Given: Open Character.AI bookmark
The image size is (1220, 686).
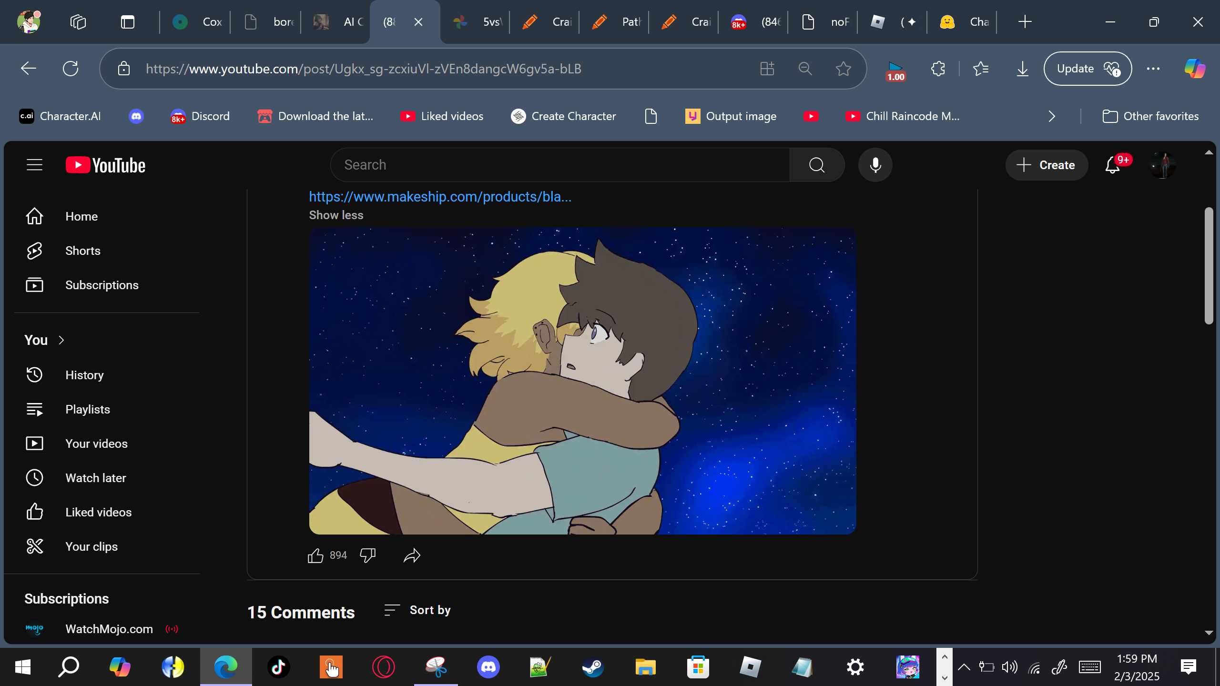Looking at the screenshot, I should click(x=60, y=116).
